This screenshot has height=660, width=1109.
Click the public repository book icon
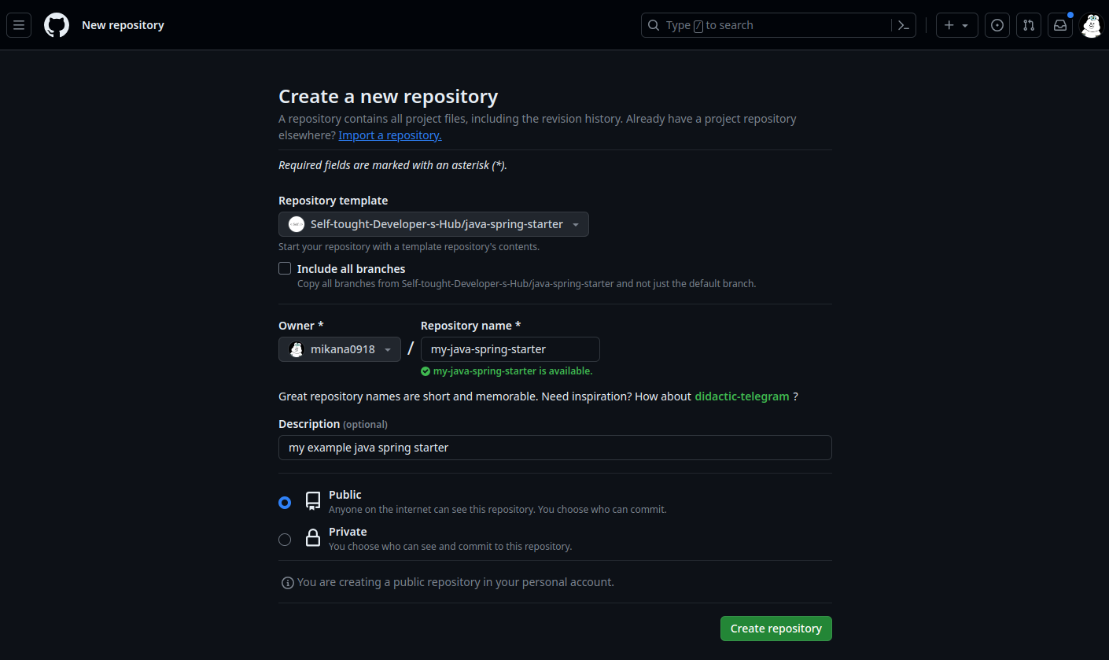point(313,501)
